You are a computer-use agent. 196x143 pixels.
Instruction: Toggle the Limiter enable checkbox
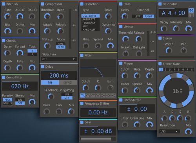coord(121,27)
